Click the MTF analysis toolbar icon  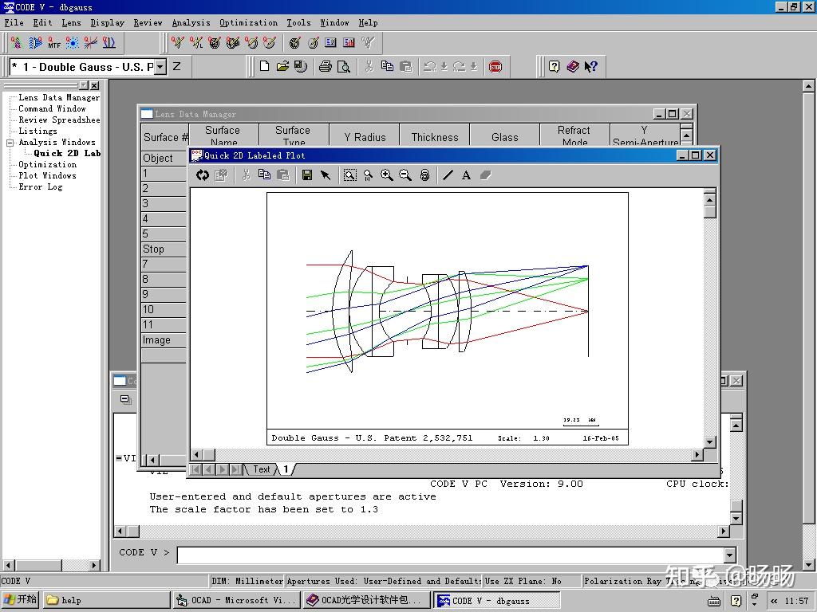coord(53,43)
